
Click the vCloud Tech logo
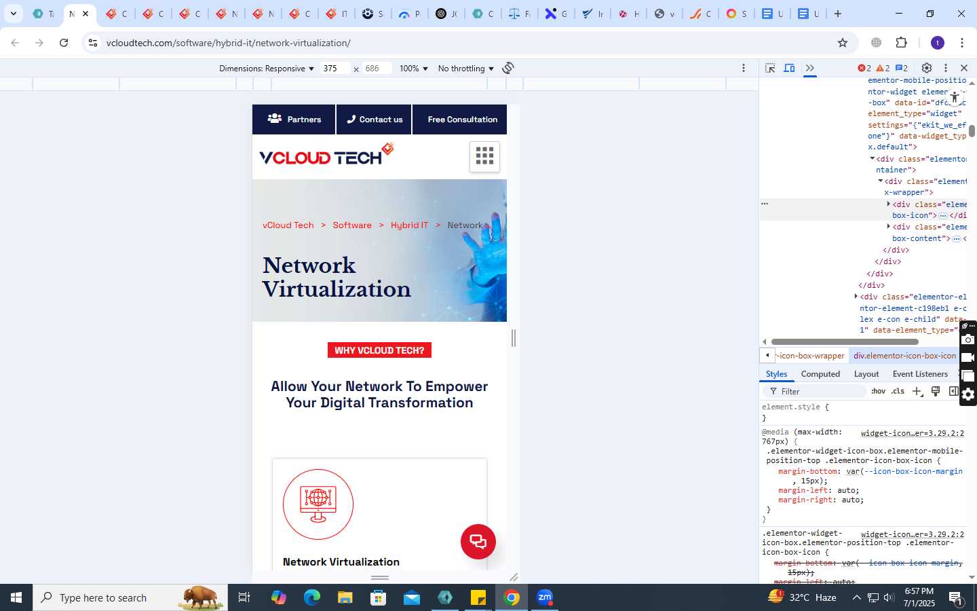pyautogui.click(x=326, y=154)
